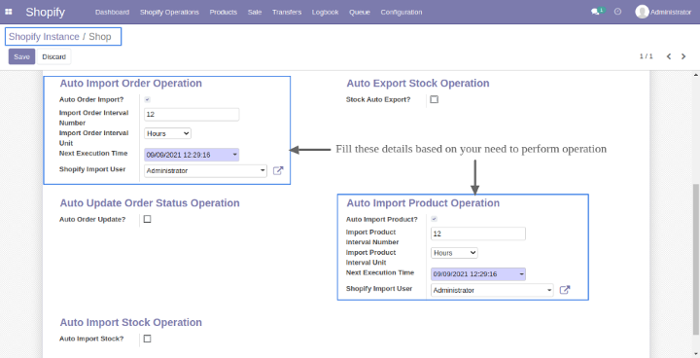This screenshot has height=358, width=700.
Task: Open the Configuration menu
Action: tap(401, 12)
